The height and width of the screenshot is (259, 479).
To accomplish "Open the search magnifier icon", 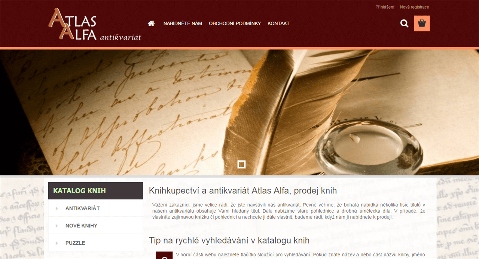I will (x=404, y=24).
